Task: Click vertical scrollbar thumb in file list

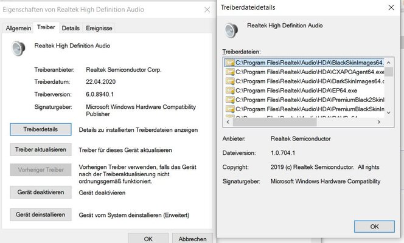Action: (389, 72)
